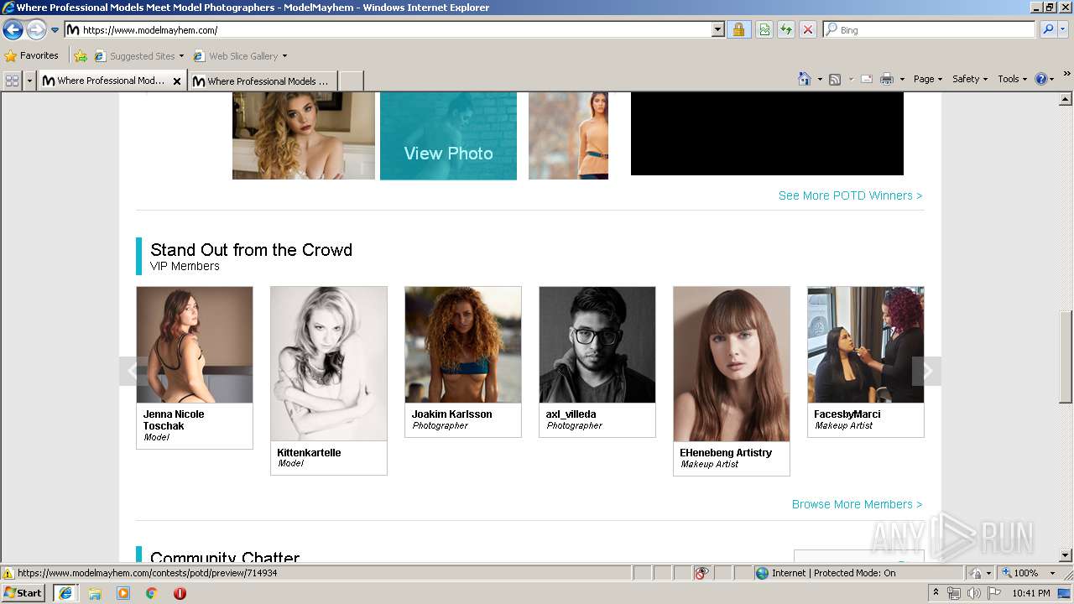This screenshot has width=1074, height=604.
Task: Show next VIP members with right arrow
Action: pos(927,371)
